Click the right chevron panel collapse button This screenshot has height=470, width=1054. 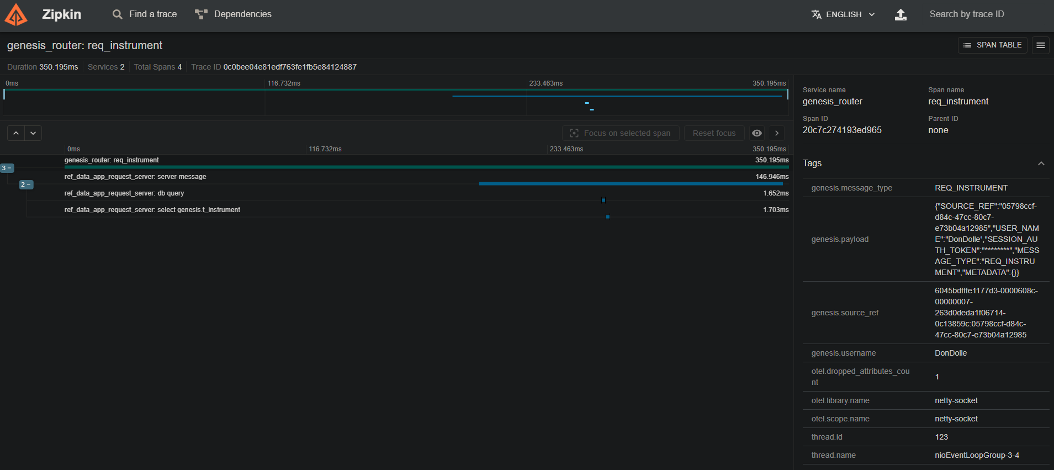(x=776, y=133)
